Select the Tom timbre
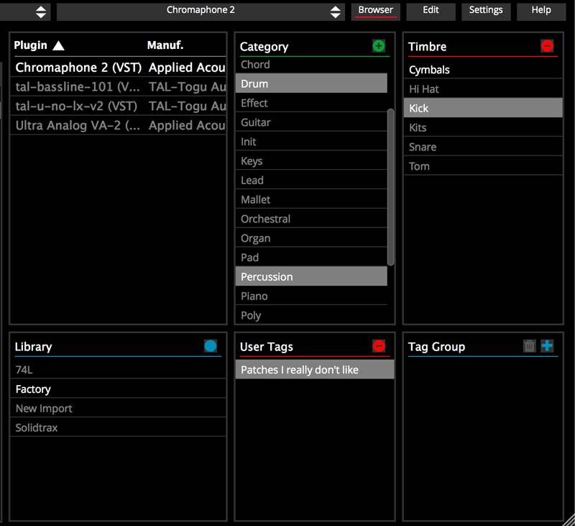The width and height of the screenshot is (575, 526). pos(483,166)
